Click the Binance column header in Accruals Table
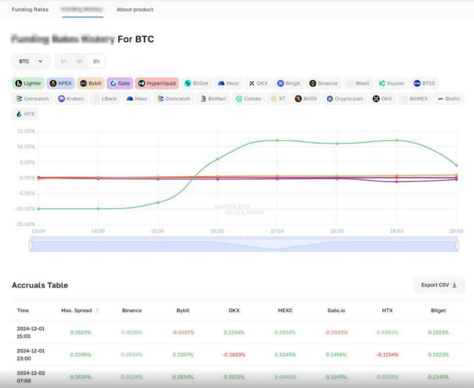Screen dimensions: 474x388 132,310
